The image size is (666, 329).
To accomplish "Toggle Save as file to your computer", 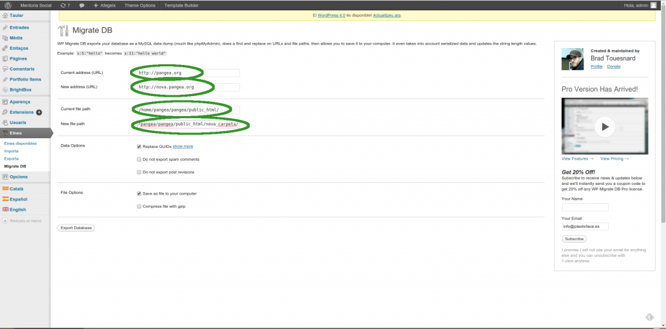I will pos(139,193).
